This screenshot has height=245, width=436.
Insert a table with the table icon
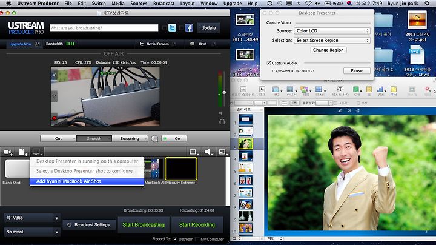(369, 89)
